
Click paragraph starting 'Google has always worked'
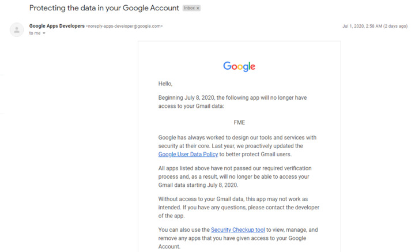[237, 146]
